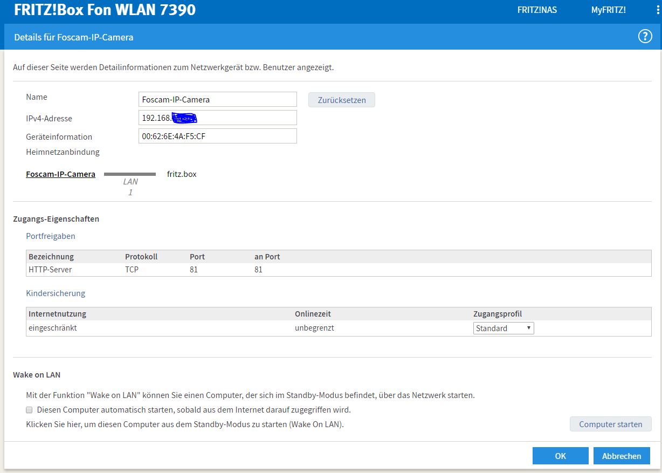Click the Onlinezeit column header

coord(313,314)
